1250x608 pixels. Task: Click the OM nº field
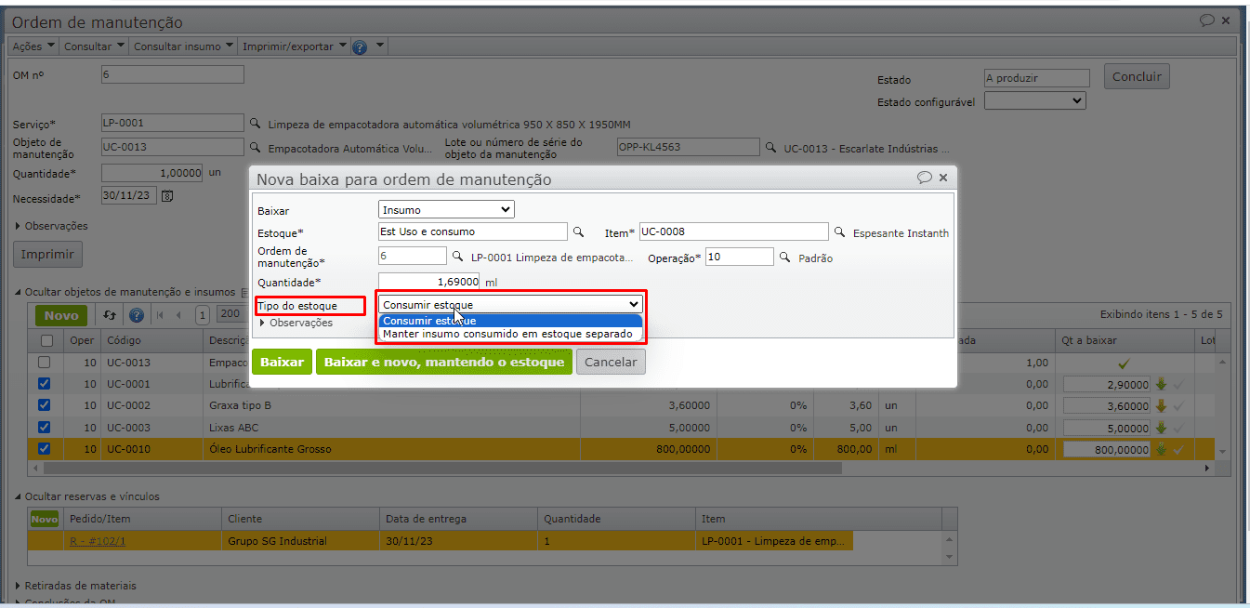[172, 74]
